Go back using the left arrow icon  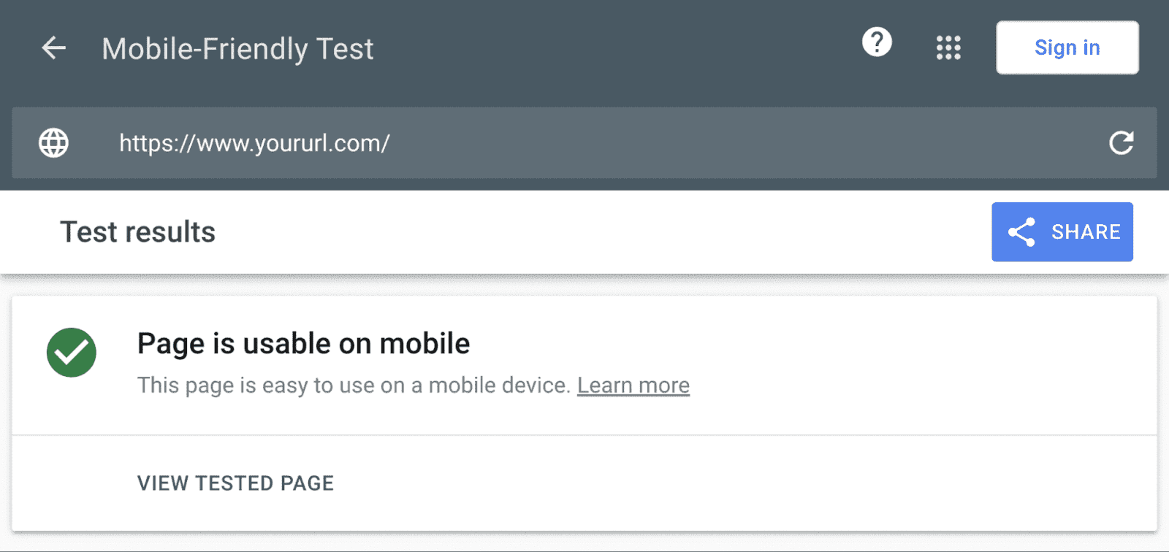pyautogui.click(x=53, y=48)
